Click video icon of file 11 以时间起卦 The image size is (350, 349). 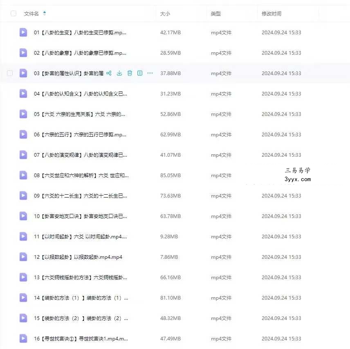[x=23, y=236]
